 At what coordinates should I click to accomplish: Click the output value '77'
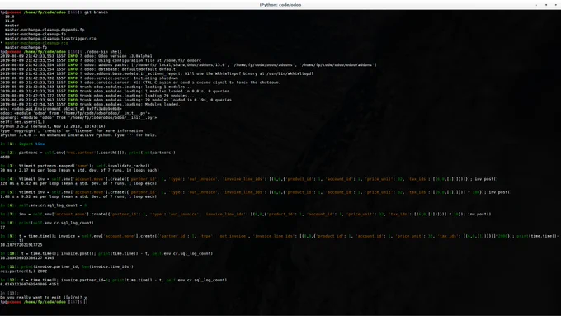pos(2,227)
